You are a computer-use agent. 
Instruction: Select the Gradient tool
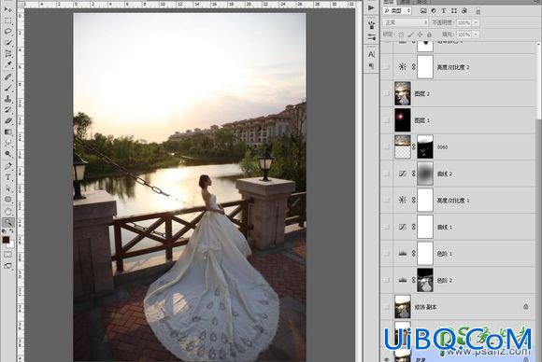coord(7,132)
